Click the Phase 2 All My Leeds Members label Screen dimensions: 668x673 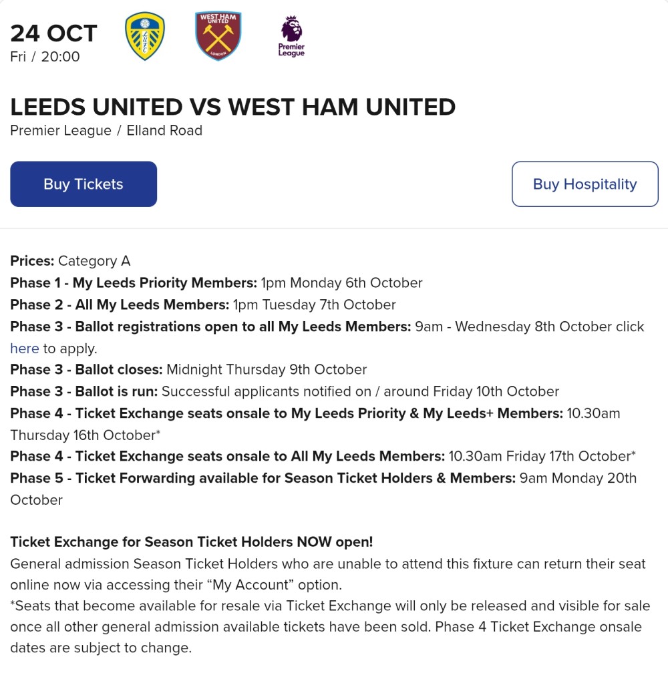click(x=120, y=305)
